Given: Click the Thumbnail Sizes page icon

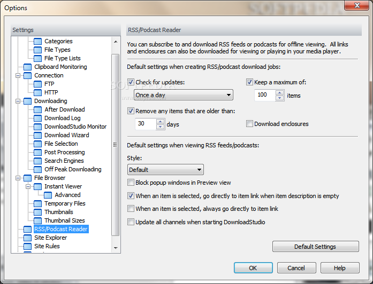Looking at the screenshot, I should point(37,220).
